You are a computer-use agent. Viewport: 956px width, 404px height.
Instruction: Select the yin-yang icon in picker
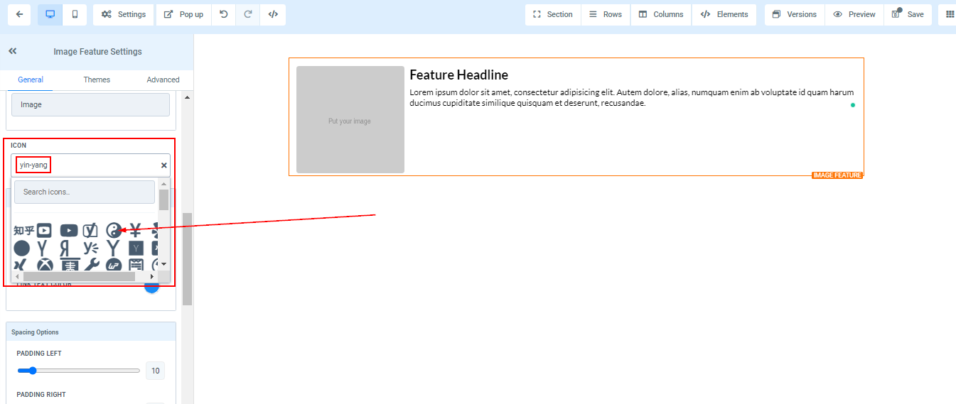114,230
